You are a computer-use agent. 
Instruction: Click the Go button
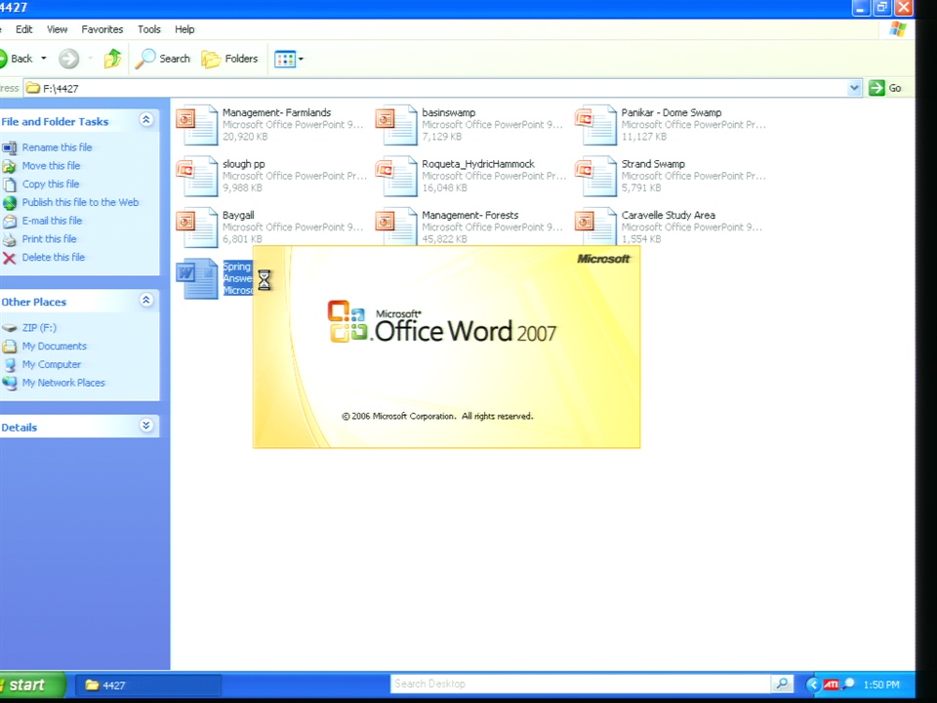click(x=885, y=88)
